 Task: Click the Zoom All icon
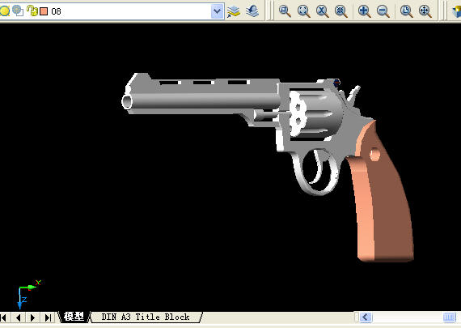(407, 11)
